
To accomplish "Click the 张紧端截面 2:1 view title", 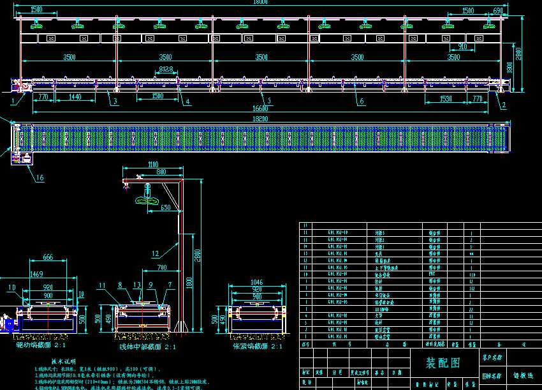I will [258, 346].
